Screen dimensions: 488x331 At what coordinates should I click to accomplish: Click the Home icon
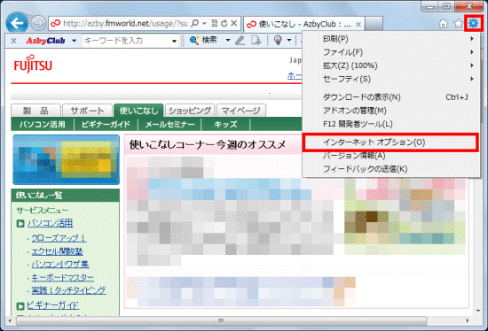tap(443, 24)
